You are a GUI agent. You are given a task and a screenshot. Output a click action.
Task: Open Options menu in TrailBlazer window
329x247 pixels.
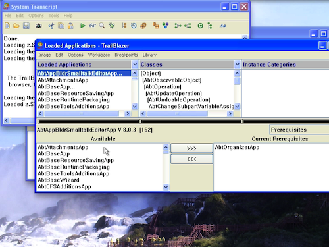click(76, 55)
